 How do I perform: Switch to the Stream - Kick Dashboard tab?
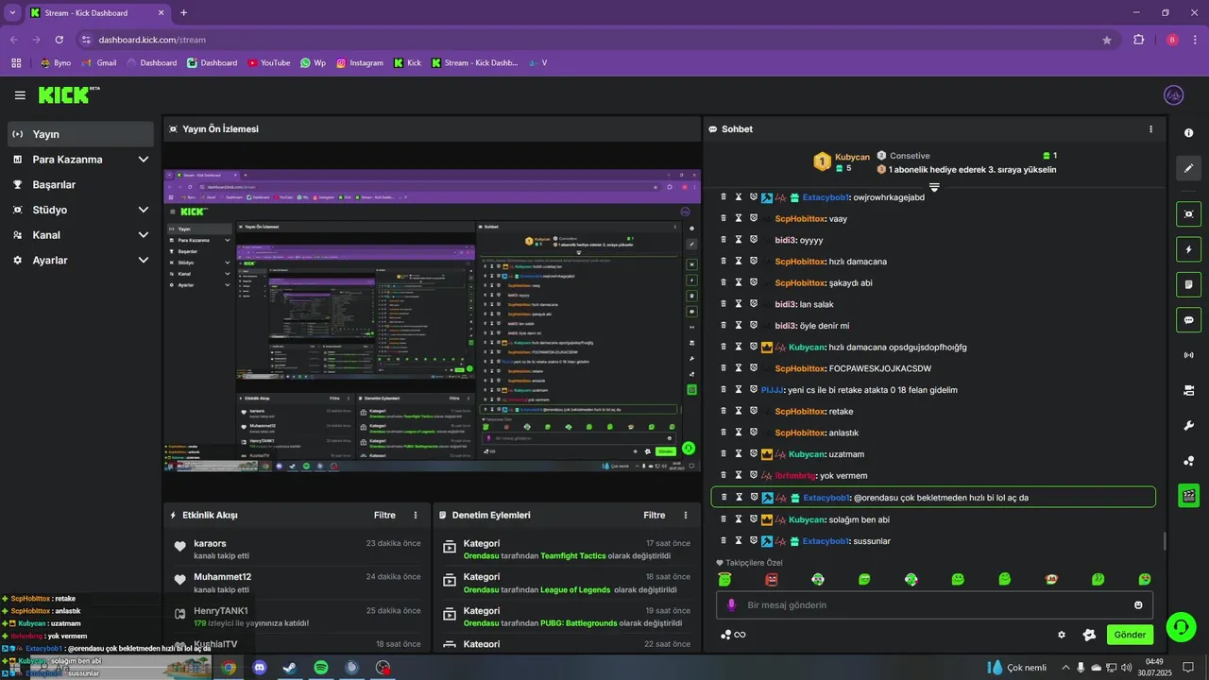(x=98, y=13)
